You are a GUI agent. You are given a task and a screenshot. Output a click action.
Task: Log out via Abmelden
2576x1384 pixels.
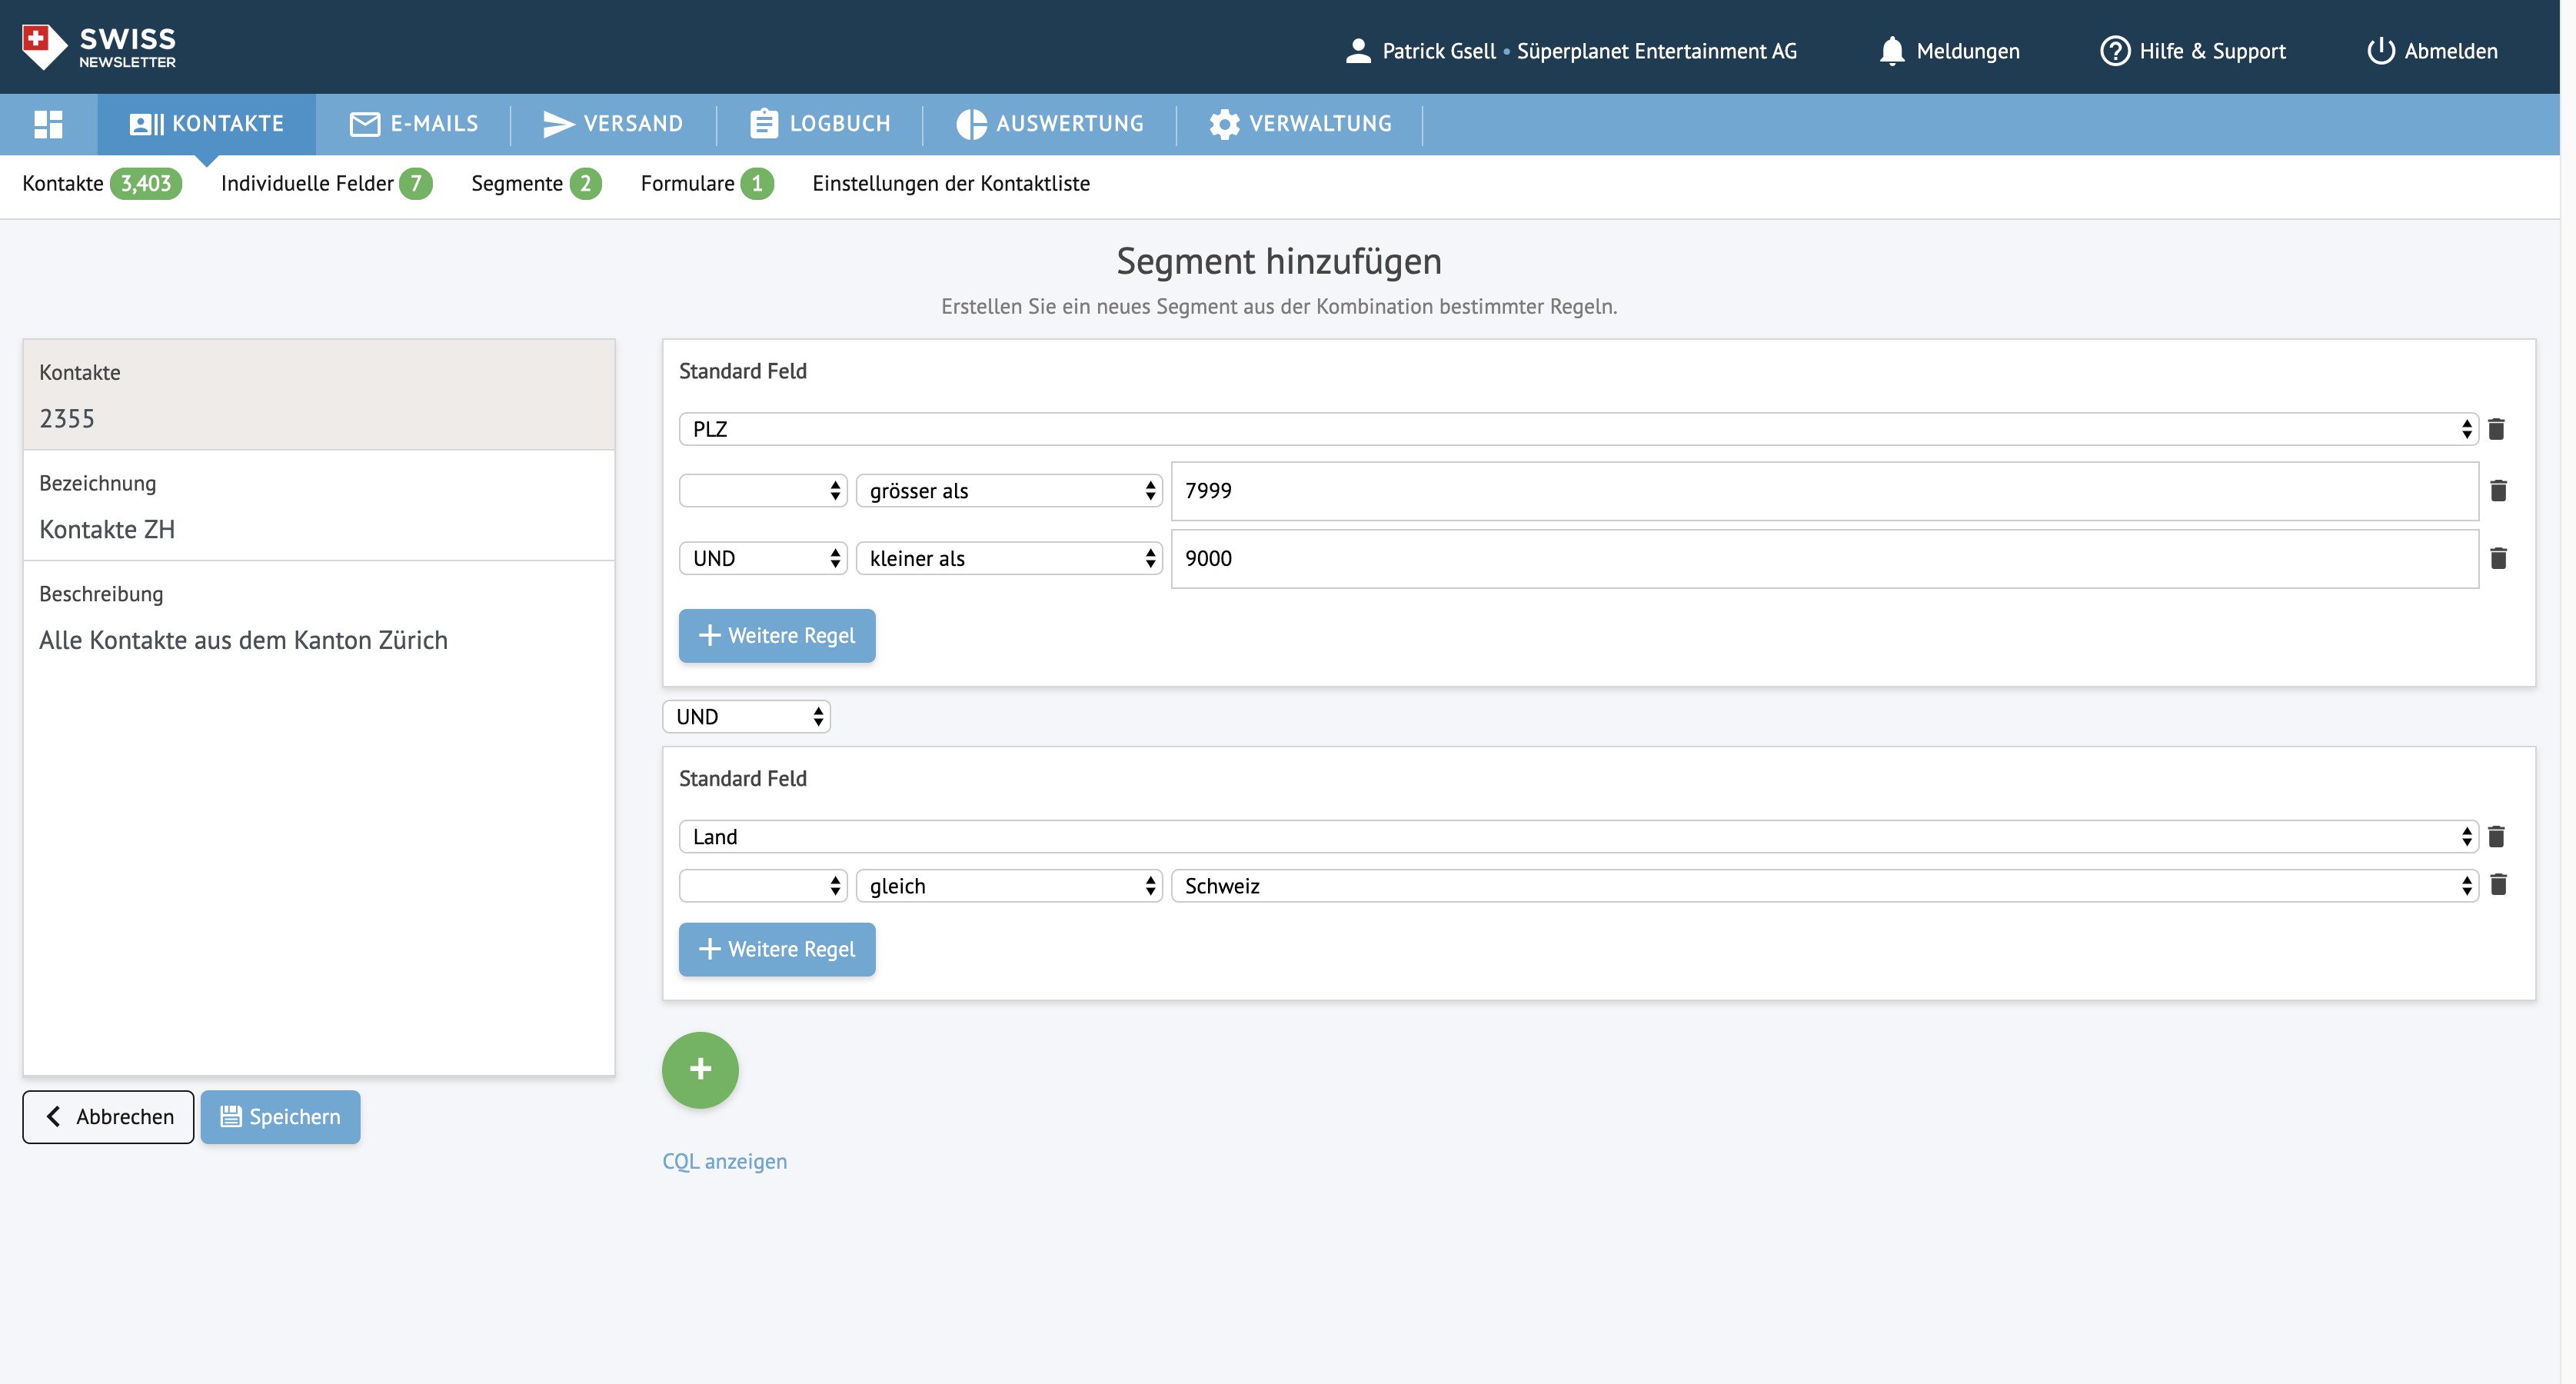pos(2432,51)
